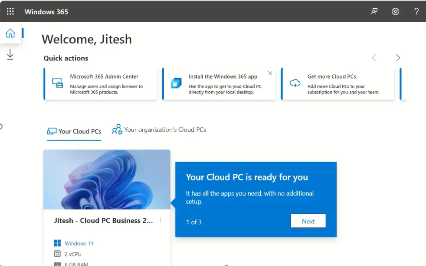Open the app launcher grid

pos(10,11)
